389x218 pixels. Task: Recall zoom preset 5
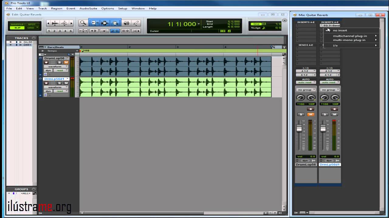[71, 31]
